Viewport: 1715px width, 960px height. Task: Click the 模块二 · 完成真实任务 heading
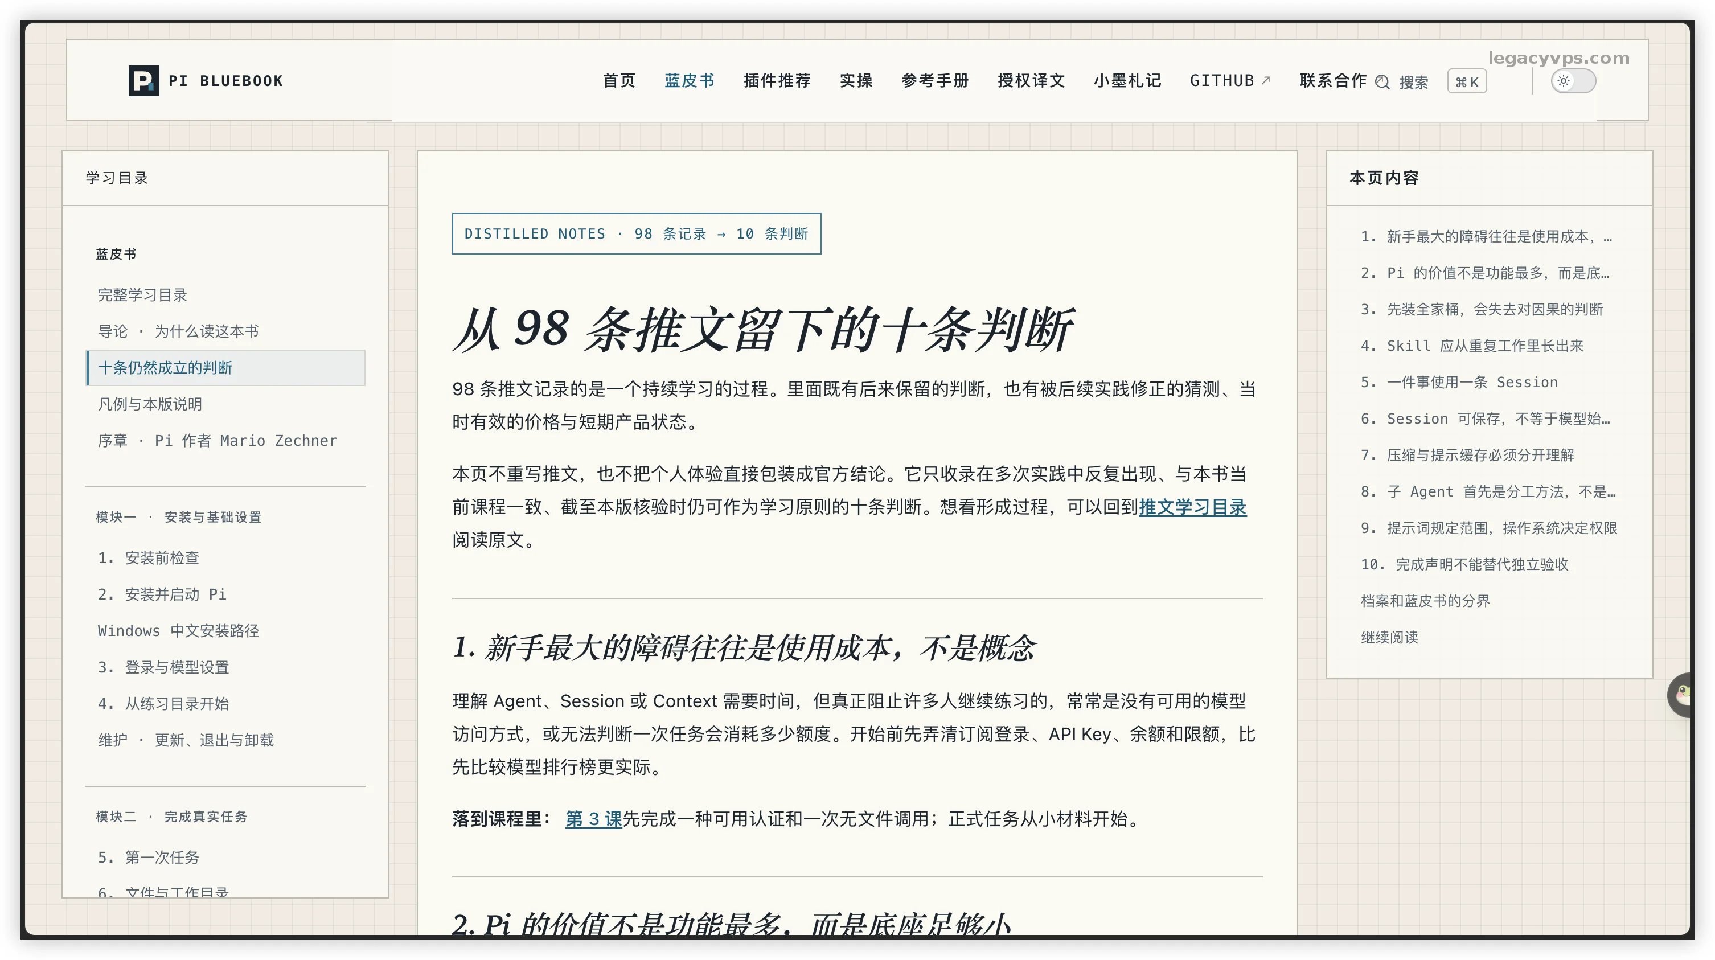[x=171, y=817]
